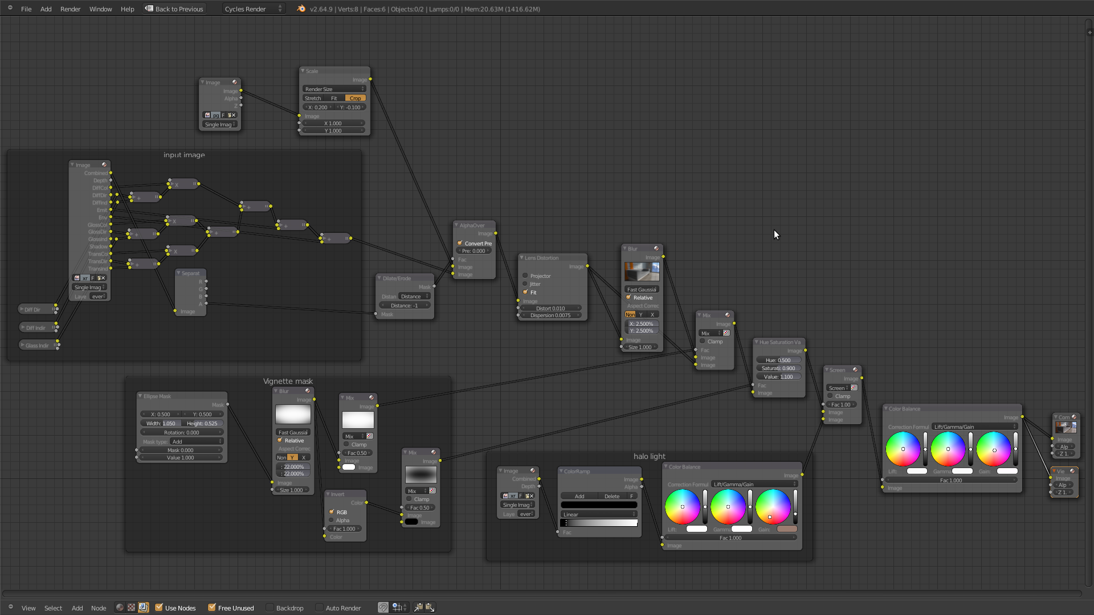Open the Distance mode dropdown on Dilate/Erode

click(414, 296)
